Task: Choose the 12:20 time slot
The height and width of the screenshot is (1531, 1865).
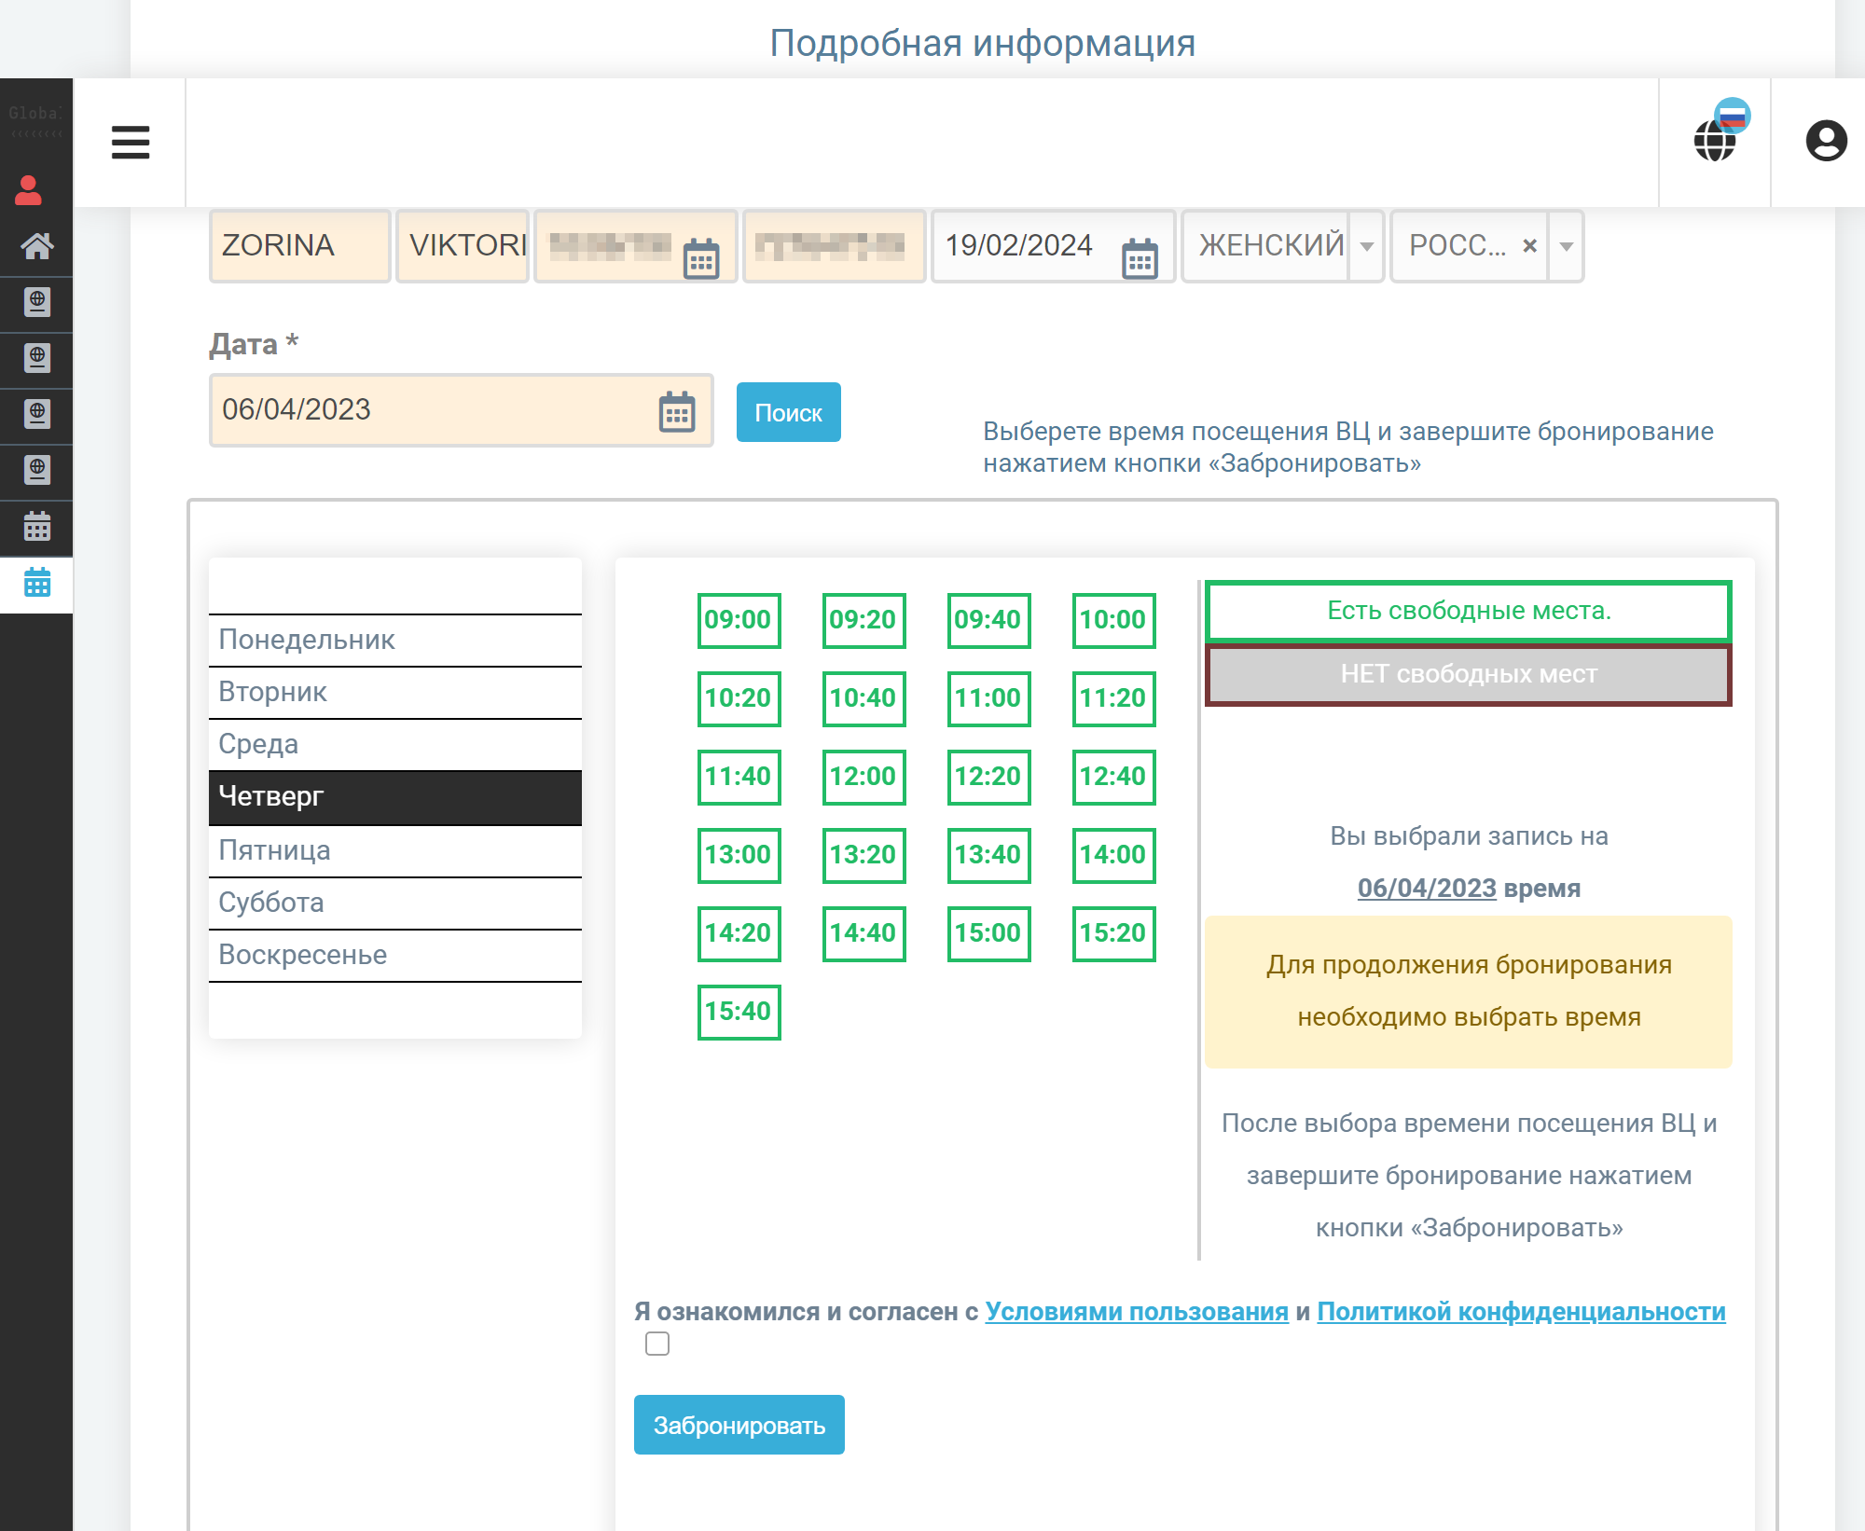Action: (988, 777)
